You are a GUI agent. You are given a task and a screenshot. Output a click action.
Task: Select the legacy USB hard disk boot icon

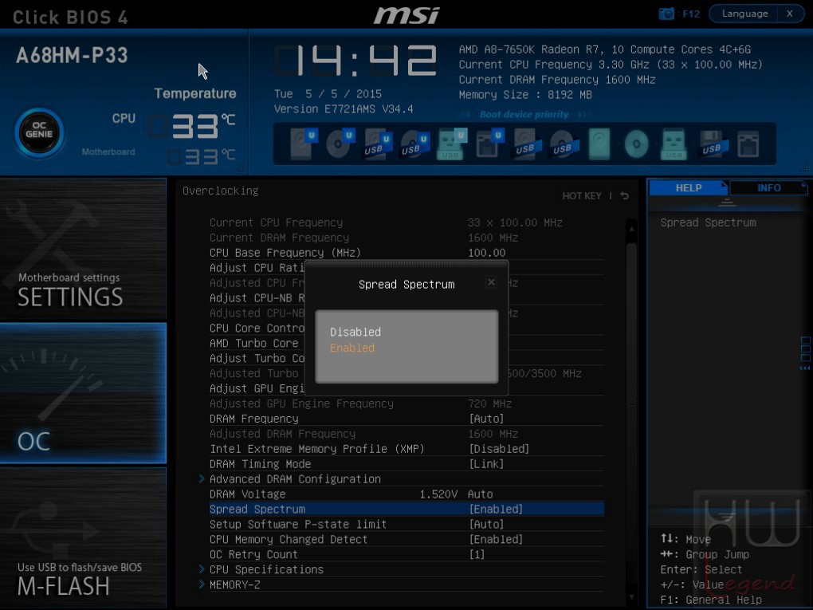(x=528, y=144)
